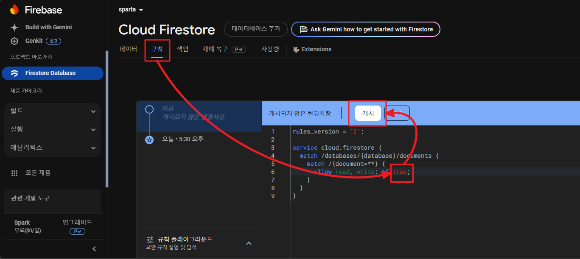Click the Extensions puzzle icon

coord(296,49)
